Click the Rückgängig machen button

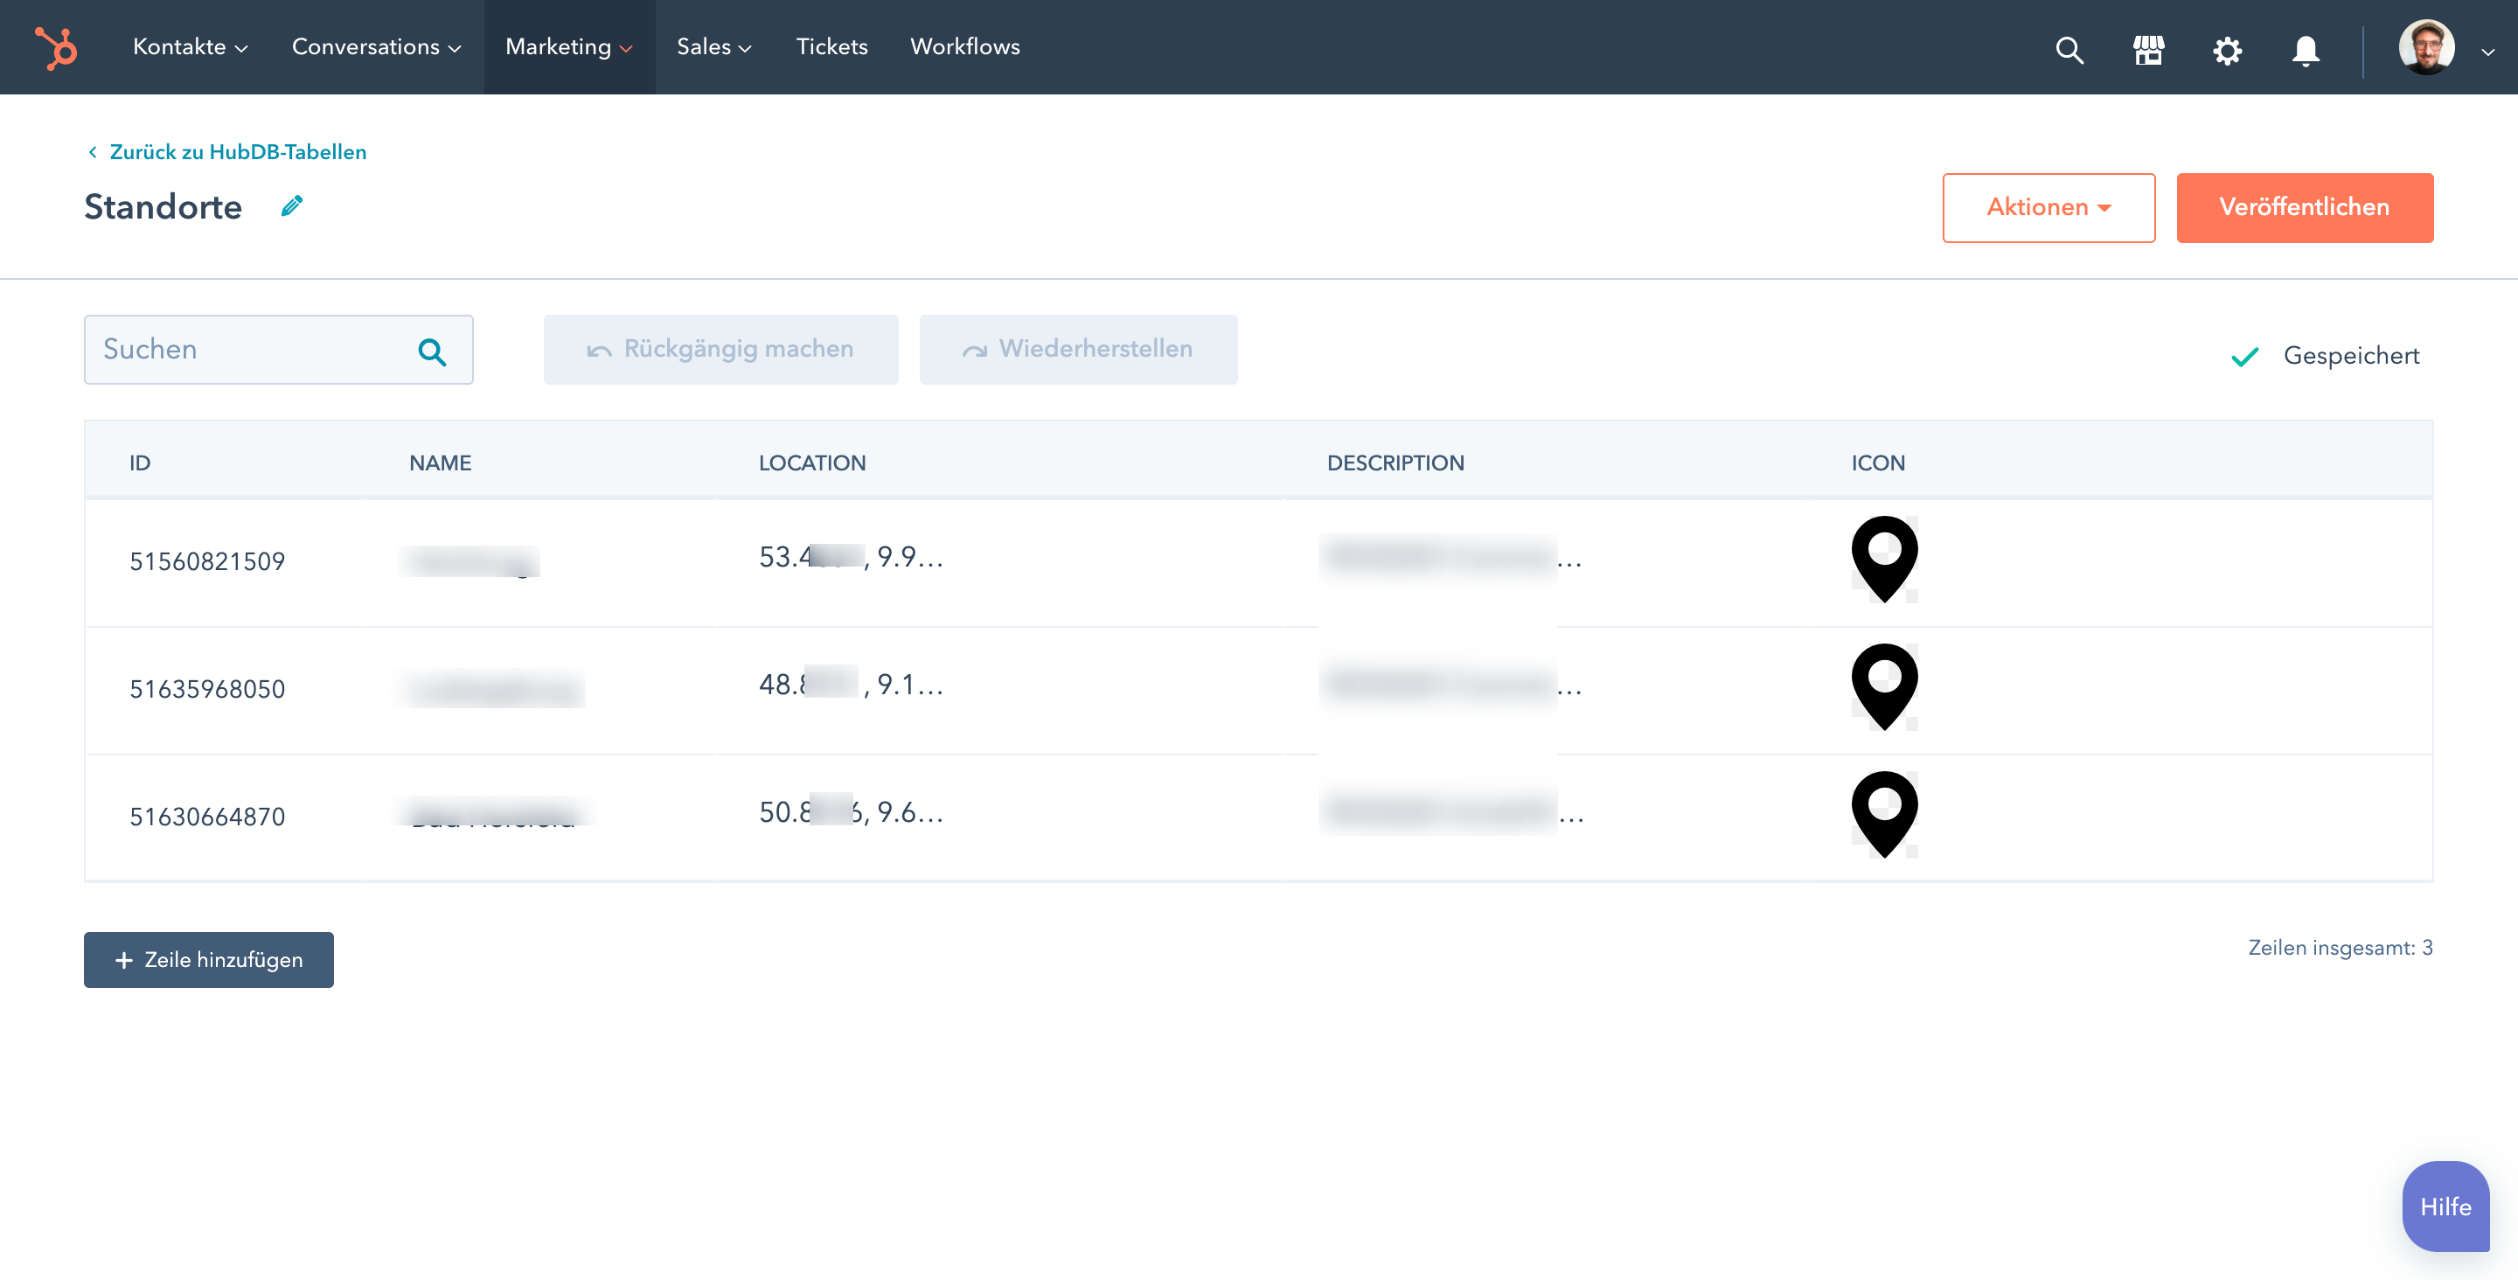[720, 349]
